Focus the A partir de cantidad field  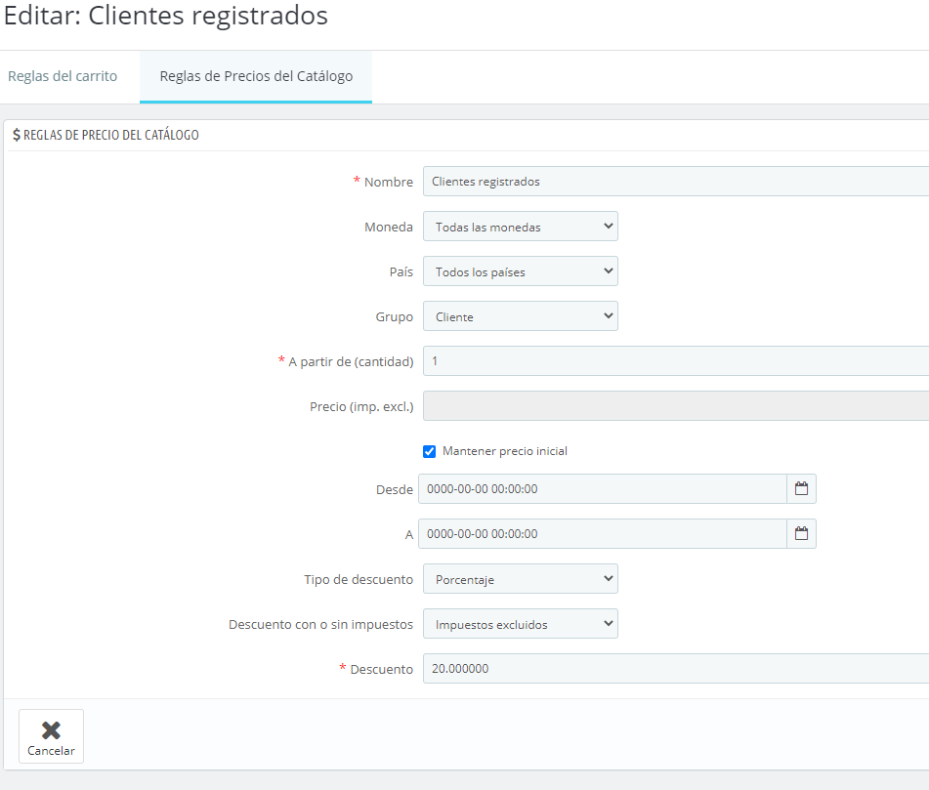point(674,361)
